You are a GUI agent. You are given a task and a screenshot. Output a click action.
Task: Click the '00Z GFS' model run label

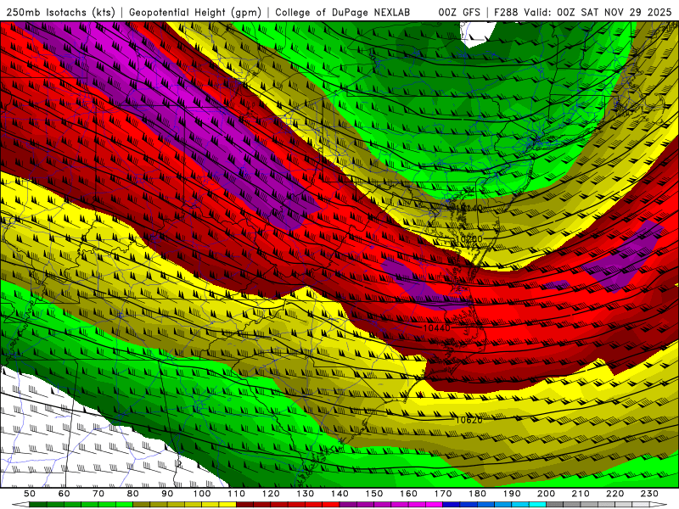459,13
